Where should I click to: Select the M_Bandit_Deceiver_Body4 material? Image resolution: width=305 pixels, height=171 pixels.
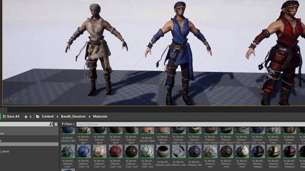(163, 135)
